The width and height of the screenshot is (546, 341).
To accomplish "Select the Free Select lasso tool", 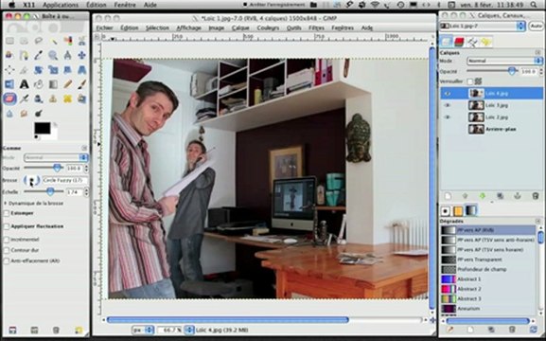I will [x=38, y=41].
